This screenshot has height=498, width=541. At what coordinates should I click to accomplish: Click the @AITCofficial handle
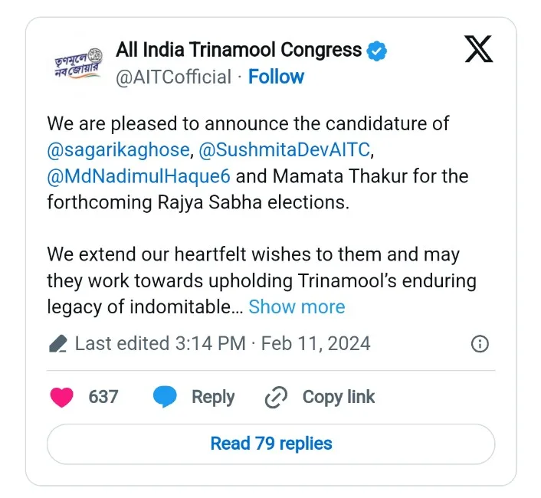[173, 77]
